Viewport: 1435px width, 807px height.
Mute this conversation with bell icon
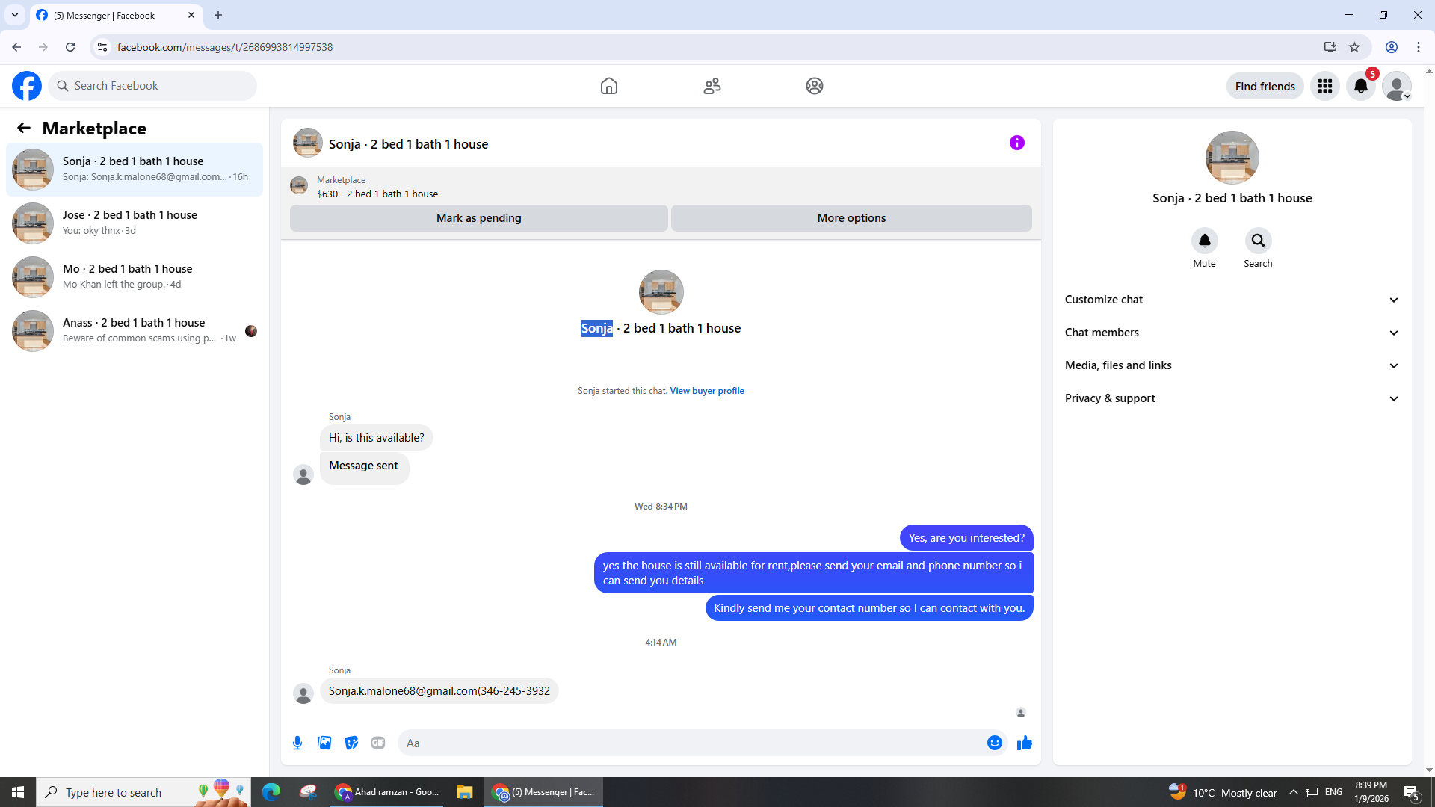click(x=1204, y=241)
